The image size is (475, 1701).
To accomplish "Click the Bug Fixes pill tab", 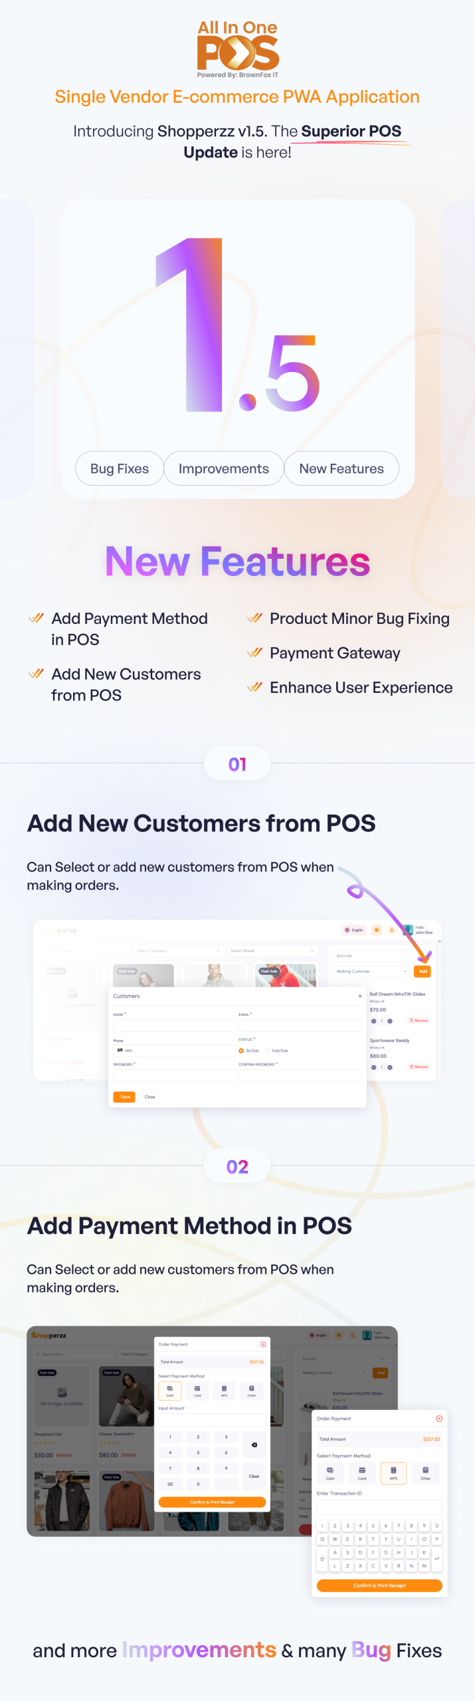I will coord(120,468).
